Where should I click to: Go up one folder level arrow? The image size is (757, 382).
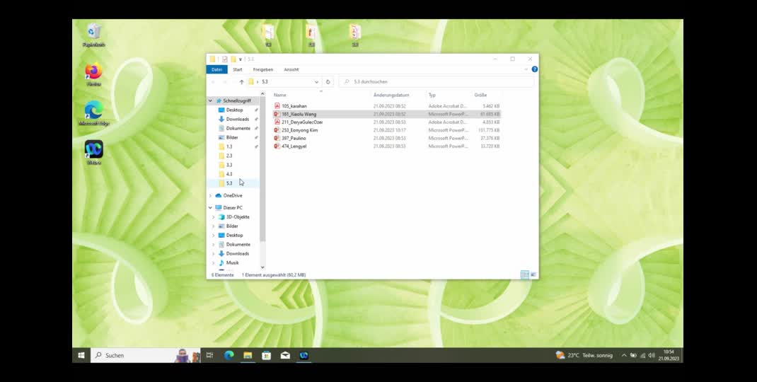point(241,82)
